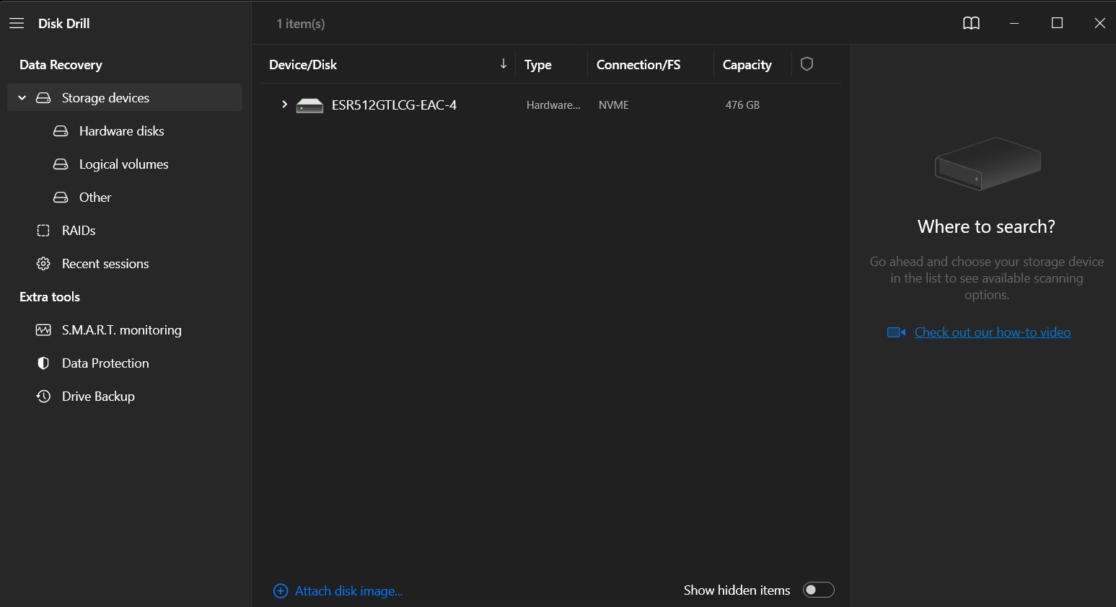Expand the ESR512GTLCG-EAC-4 disk row
This screenshot has width=1116, height=607.
point(284,105)
